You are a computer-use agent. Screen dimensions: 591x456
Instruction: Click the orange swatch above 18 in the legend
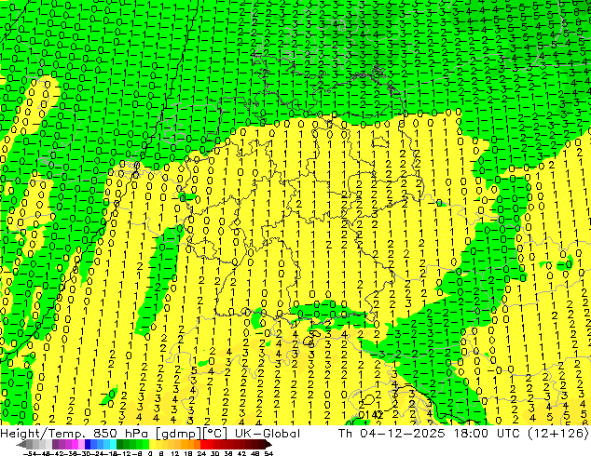coord(191,444)
